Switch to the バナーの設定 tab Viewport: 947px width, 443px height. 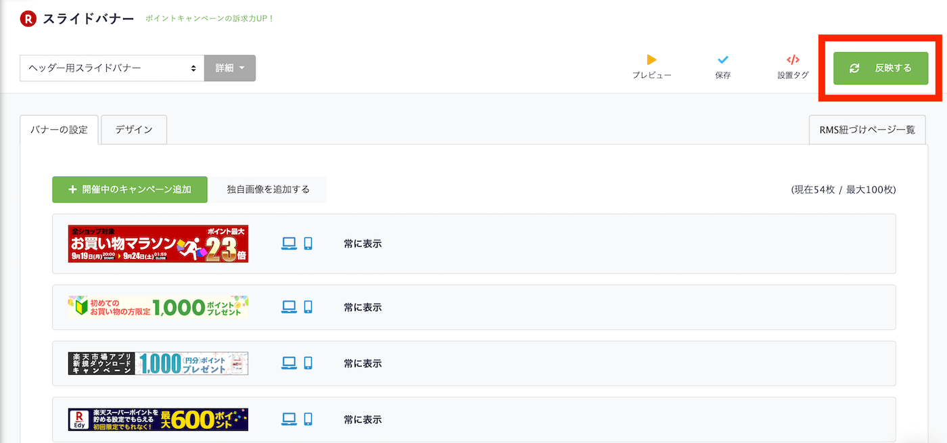pyautogui.click(x=59, y=130)
